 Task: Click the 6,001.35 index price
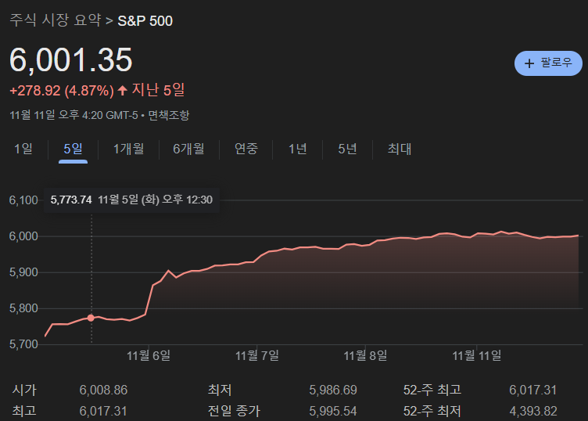(71, 60)
